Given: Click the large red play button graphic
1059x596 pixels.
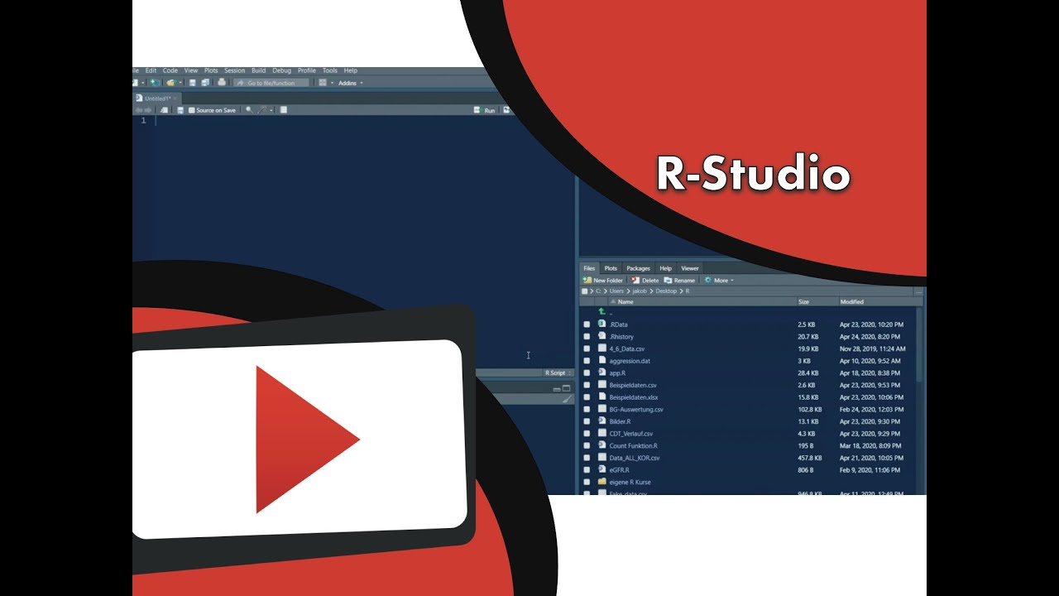Looking at the screenshot, I should tap(308, 440).
